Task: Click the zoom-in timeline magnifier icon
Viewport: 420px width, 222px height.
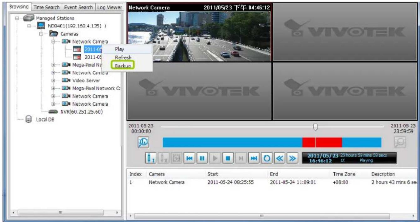Action: (x=143, y=142)
